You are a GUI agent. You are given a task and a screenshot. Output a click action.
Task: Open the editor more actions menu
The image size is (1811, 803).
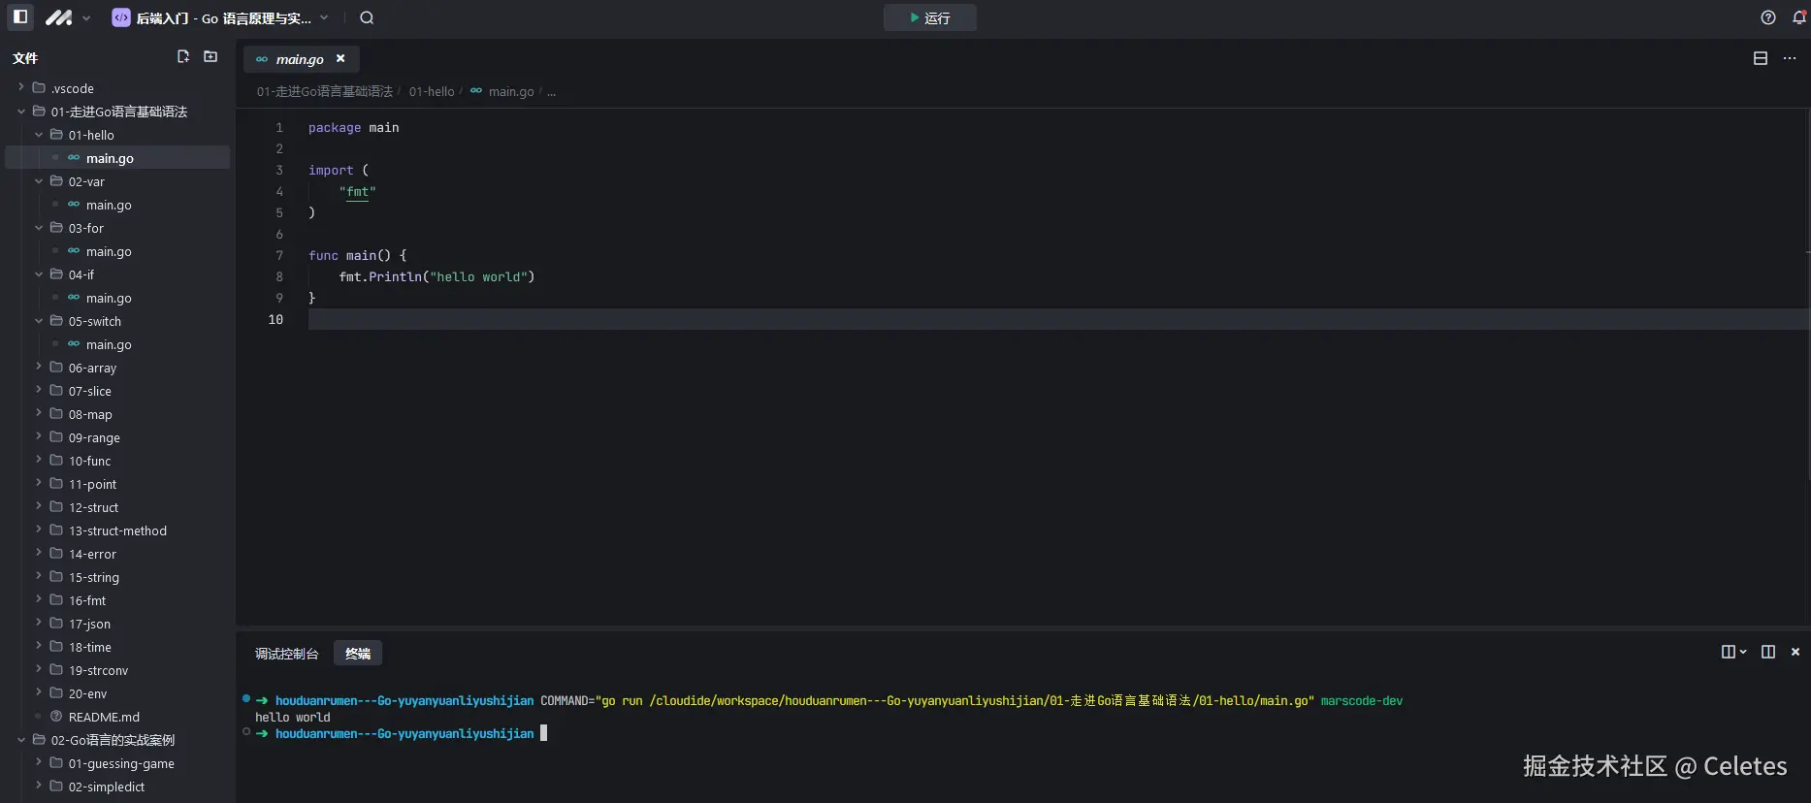click(x=1790, y=58)
